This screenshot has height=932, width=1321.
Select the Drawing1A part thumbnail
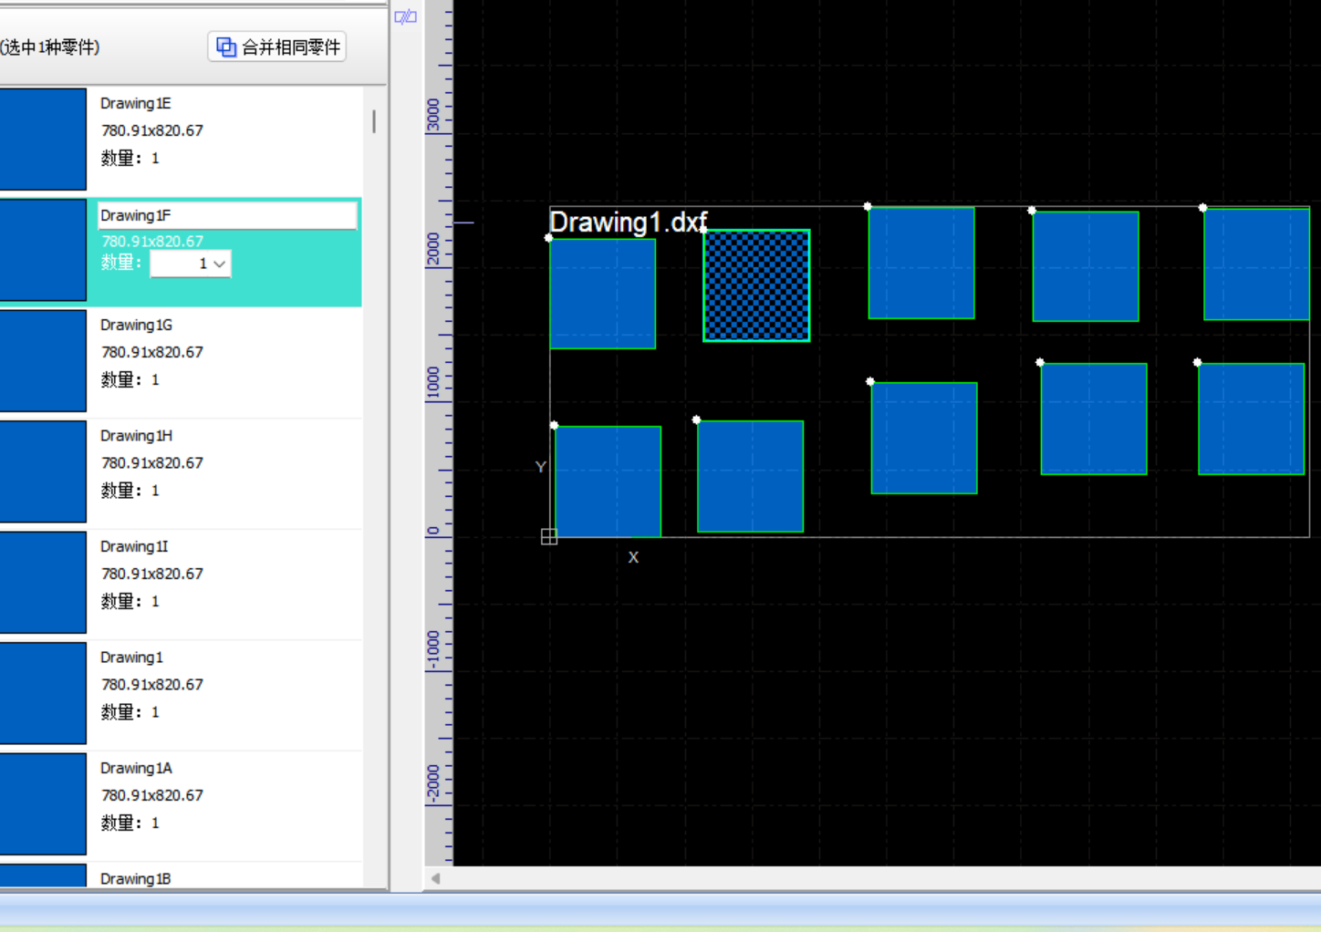coord(43,803)
